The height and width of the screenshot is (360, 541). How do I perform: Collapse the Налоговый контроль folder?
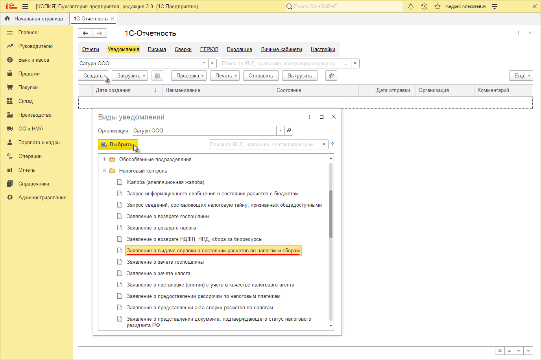click(104, 171)
